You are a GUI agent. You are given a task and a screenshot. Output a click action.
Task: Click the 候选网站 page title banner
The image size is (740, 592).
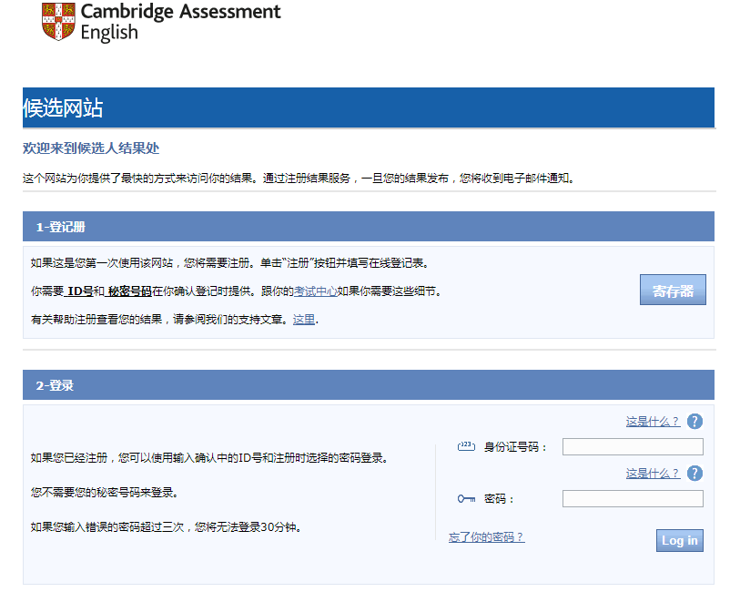tap(369, 107)
